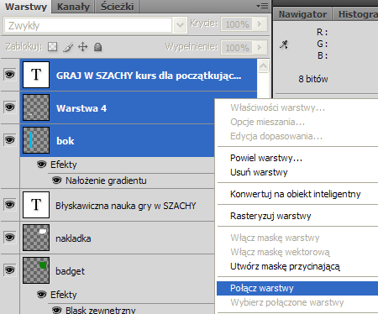The width and height of the screenshot is (378, 314).
Task: Choose Powiel warstwy from context menu
Action: (x=266, y=158)
